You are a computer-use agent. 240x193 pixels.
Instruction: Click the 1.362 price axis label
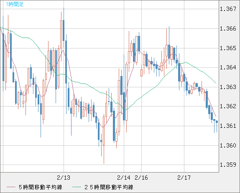(228, 106)
